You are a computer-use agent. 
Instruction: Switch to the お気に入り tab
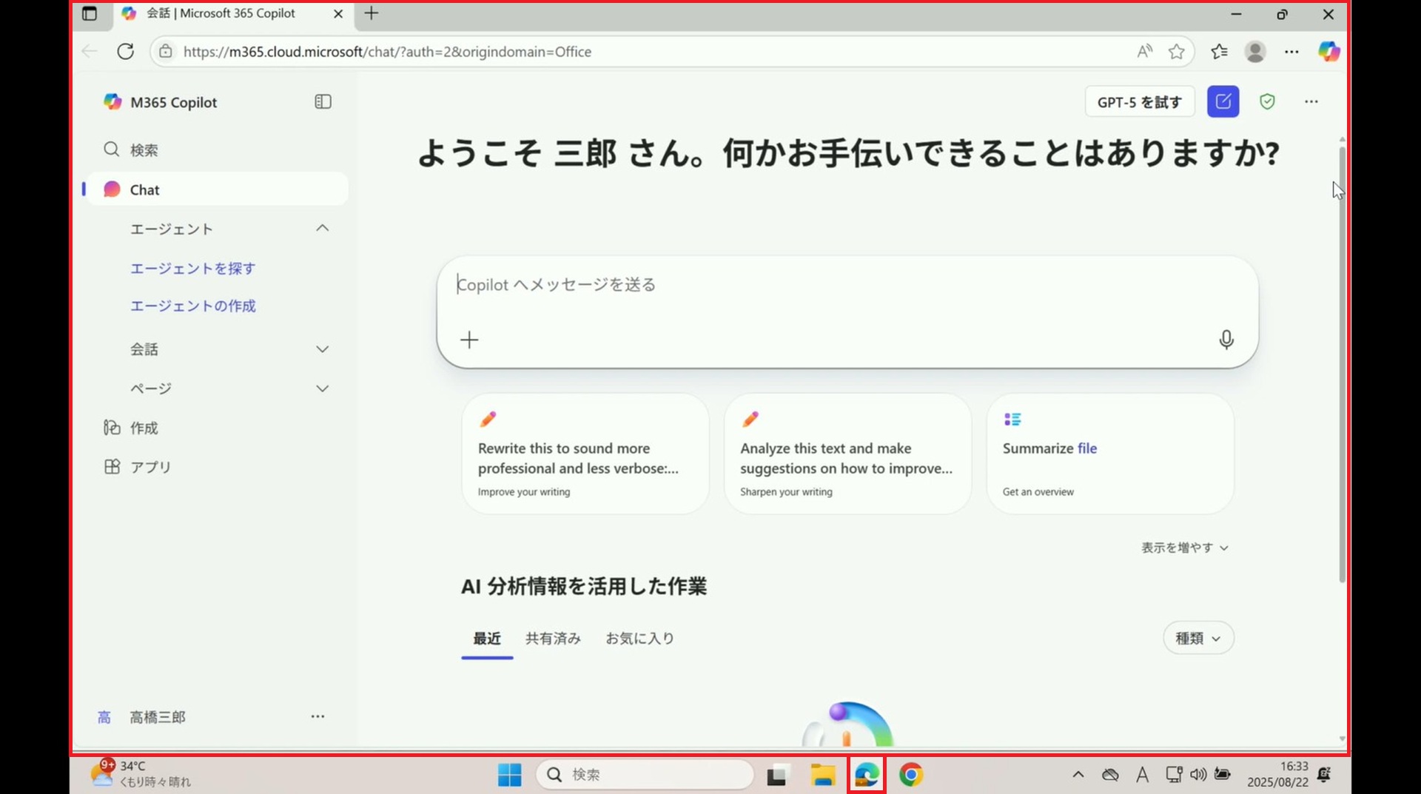point(639,638)
